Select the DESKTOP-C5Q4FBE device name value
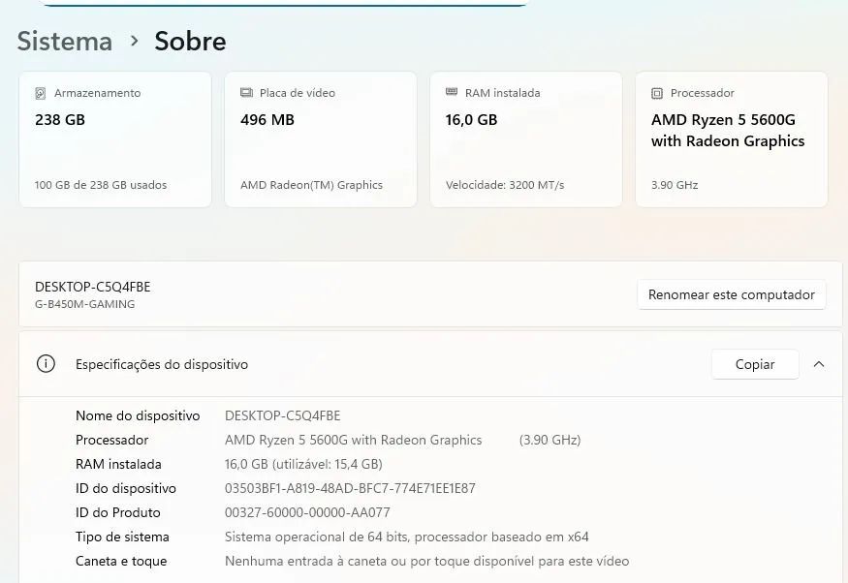This screenshot has height=583, width=848. [282, 415]
